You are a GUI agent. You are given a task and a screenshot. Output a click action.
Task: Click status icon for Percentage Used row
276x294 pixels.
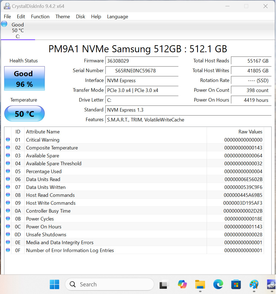(x=8, y=171)
